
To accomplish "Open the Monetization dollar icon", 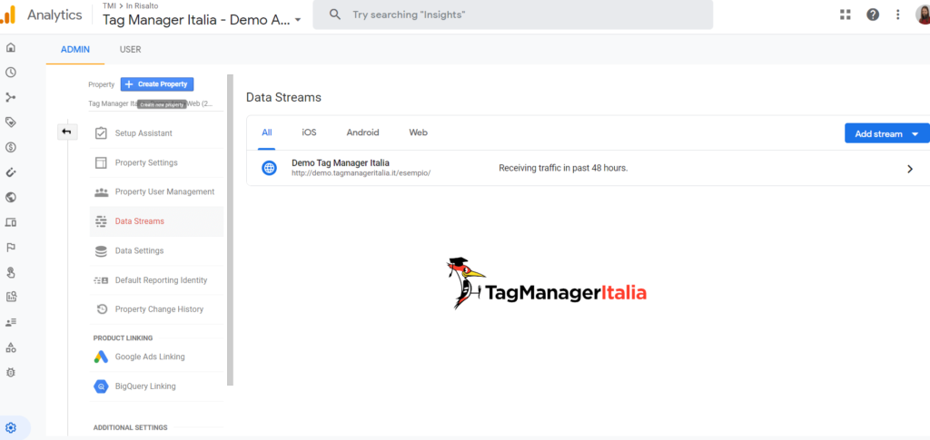I will 11,148.
